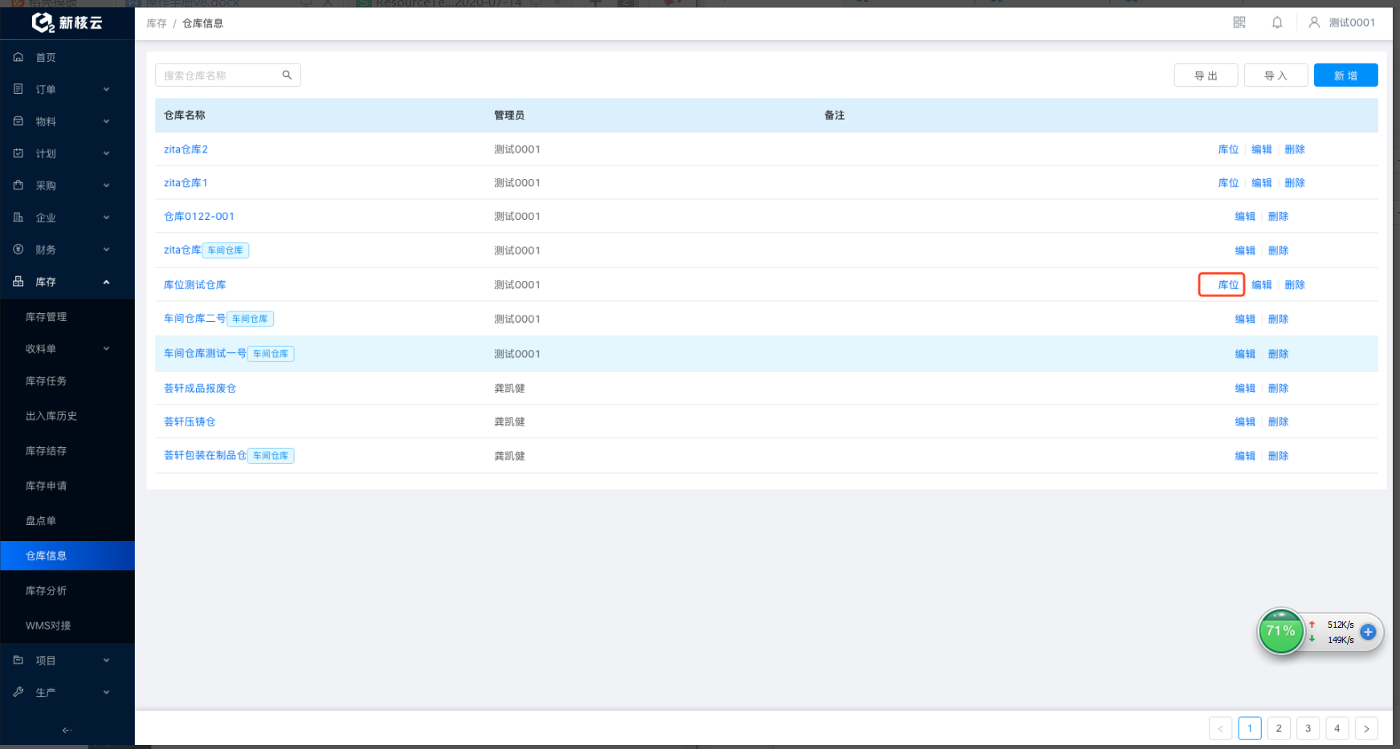Click the inventory icon beside 库存

pos(18,282)
